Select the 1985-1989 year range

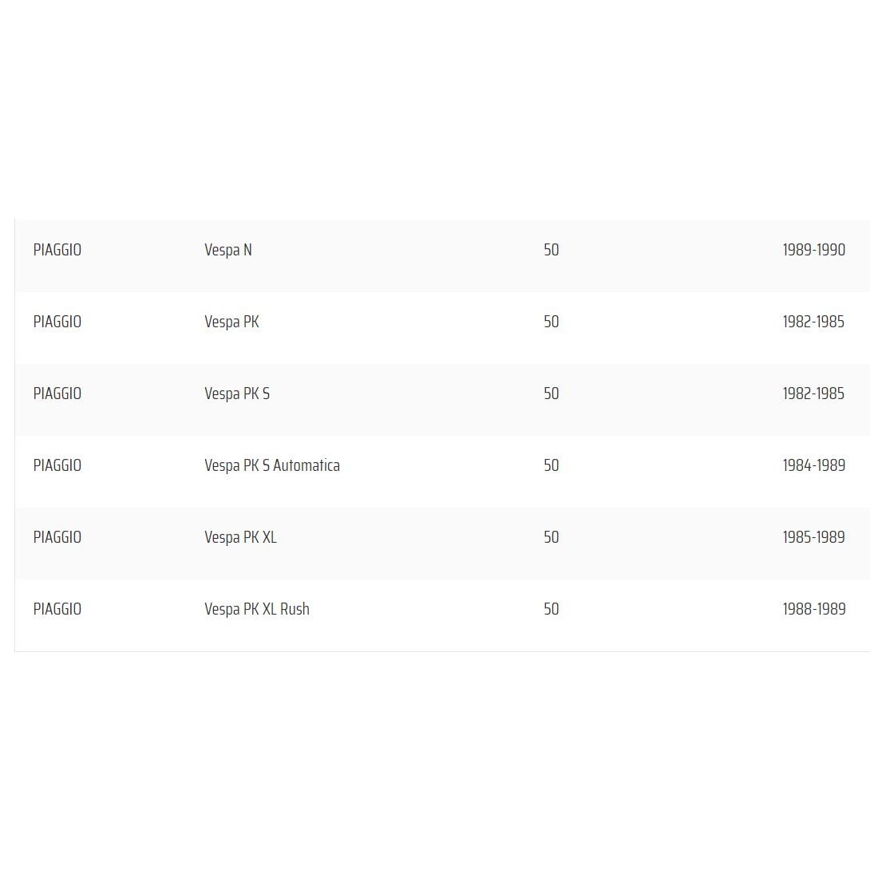(813, 537)
